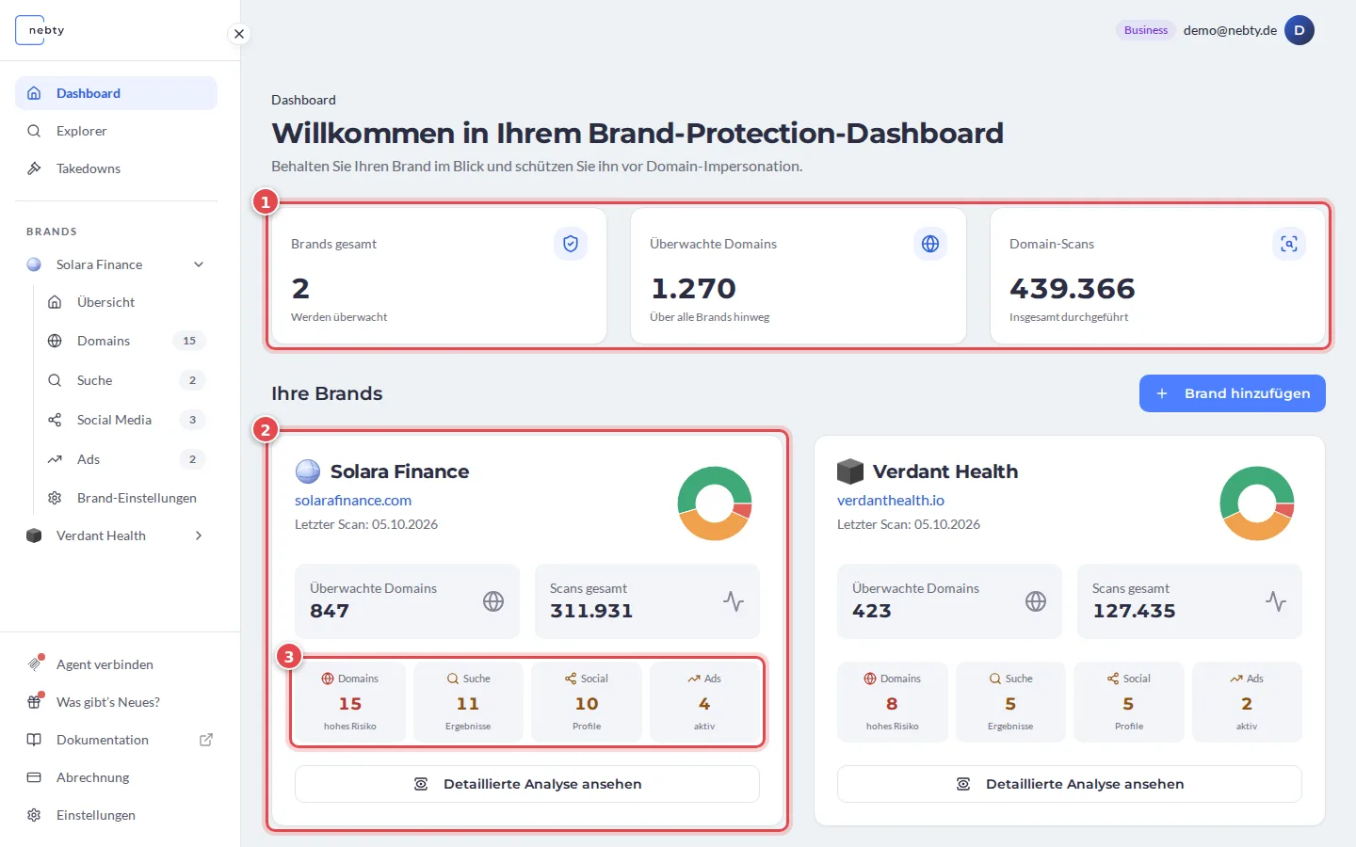Screen dimensions: 1356x847
Task: Click the Business plan badge
Action: (1145, 30)
